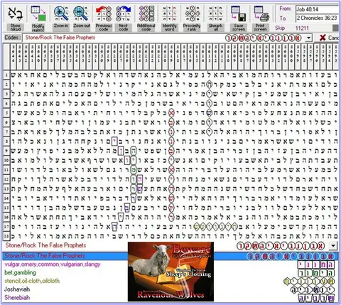Click the Hebrew letters beside Joshaviah
Viewport: 341px width, 305px height.
pyautogui.click(x=313, y=289)
